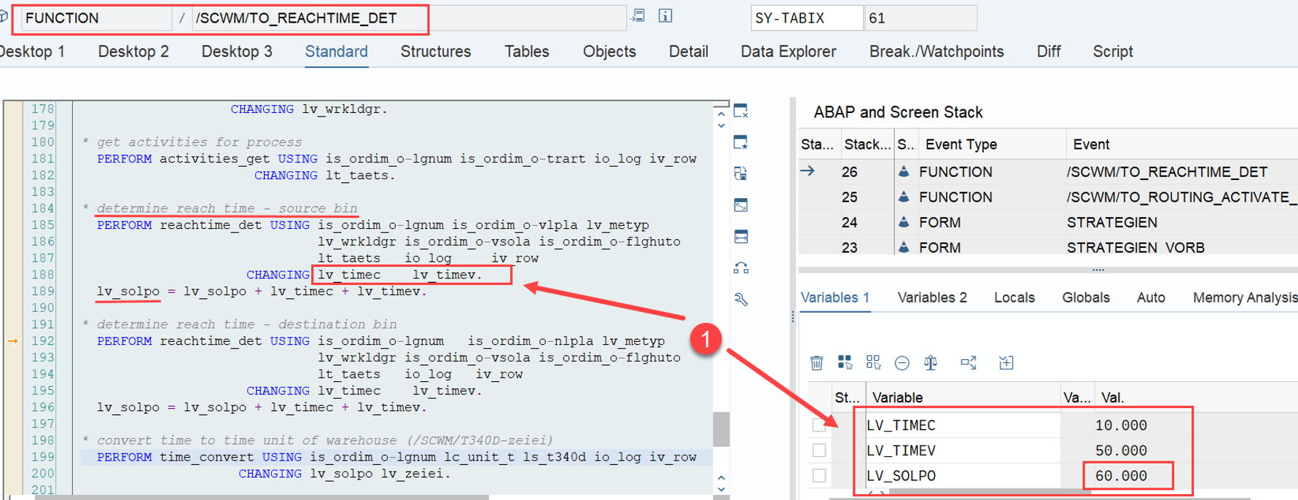Click the services of the tool icon

[x=741, y=268]
